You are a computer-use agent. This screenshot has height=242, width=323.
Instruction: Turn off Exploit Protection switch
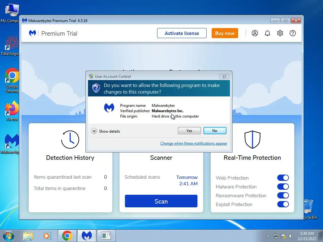click(x=283, y=204)
